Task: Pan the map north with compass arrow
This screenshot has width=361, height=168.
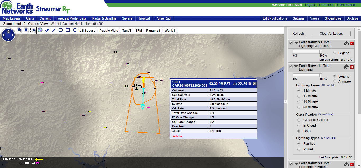Action: [8, 31]
